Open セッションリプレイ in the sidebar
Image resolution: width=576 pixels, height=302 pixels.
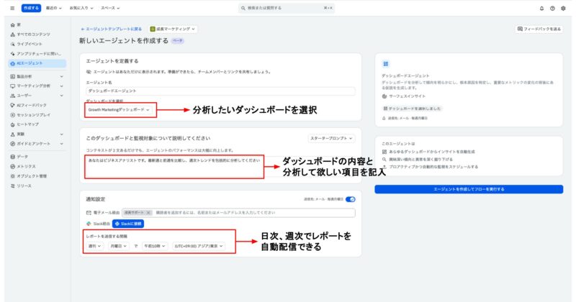point(32,114)
